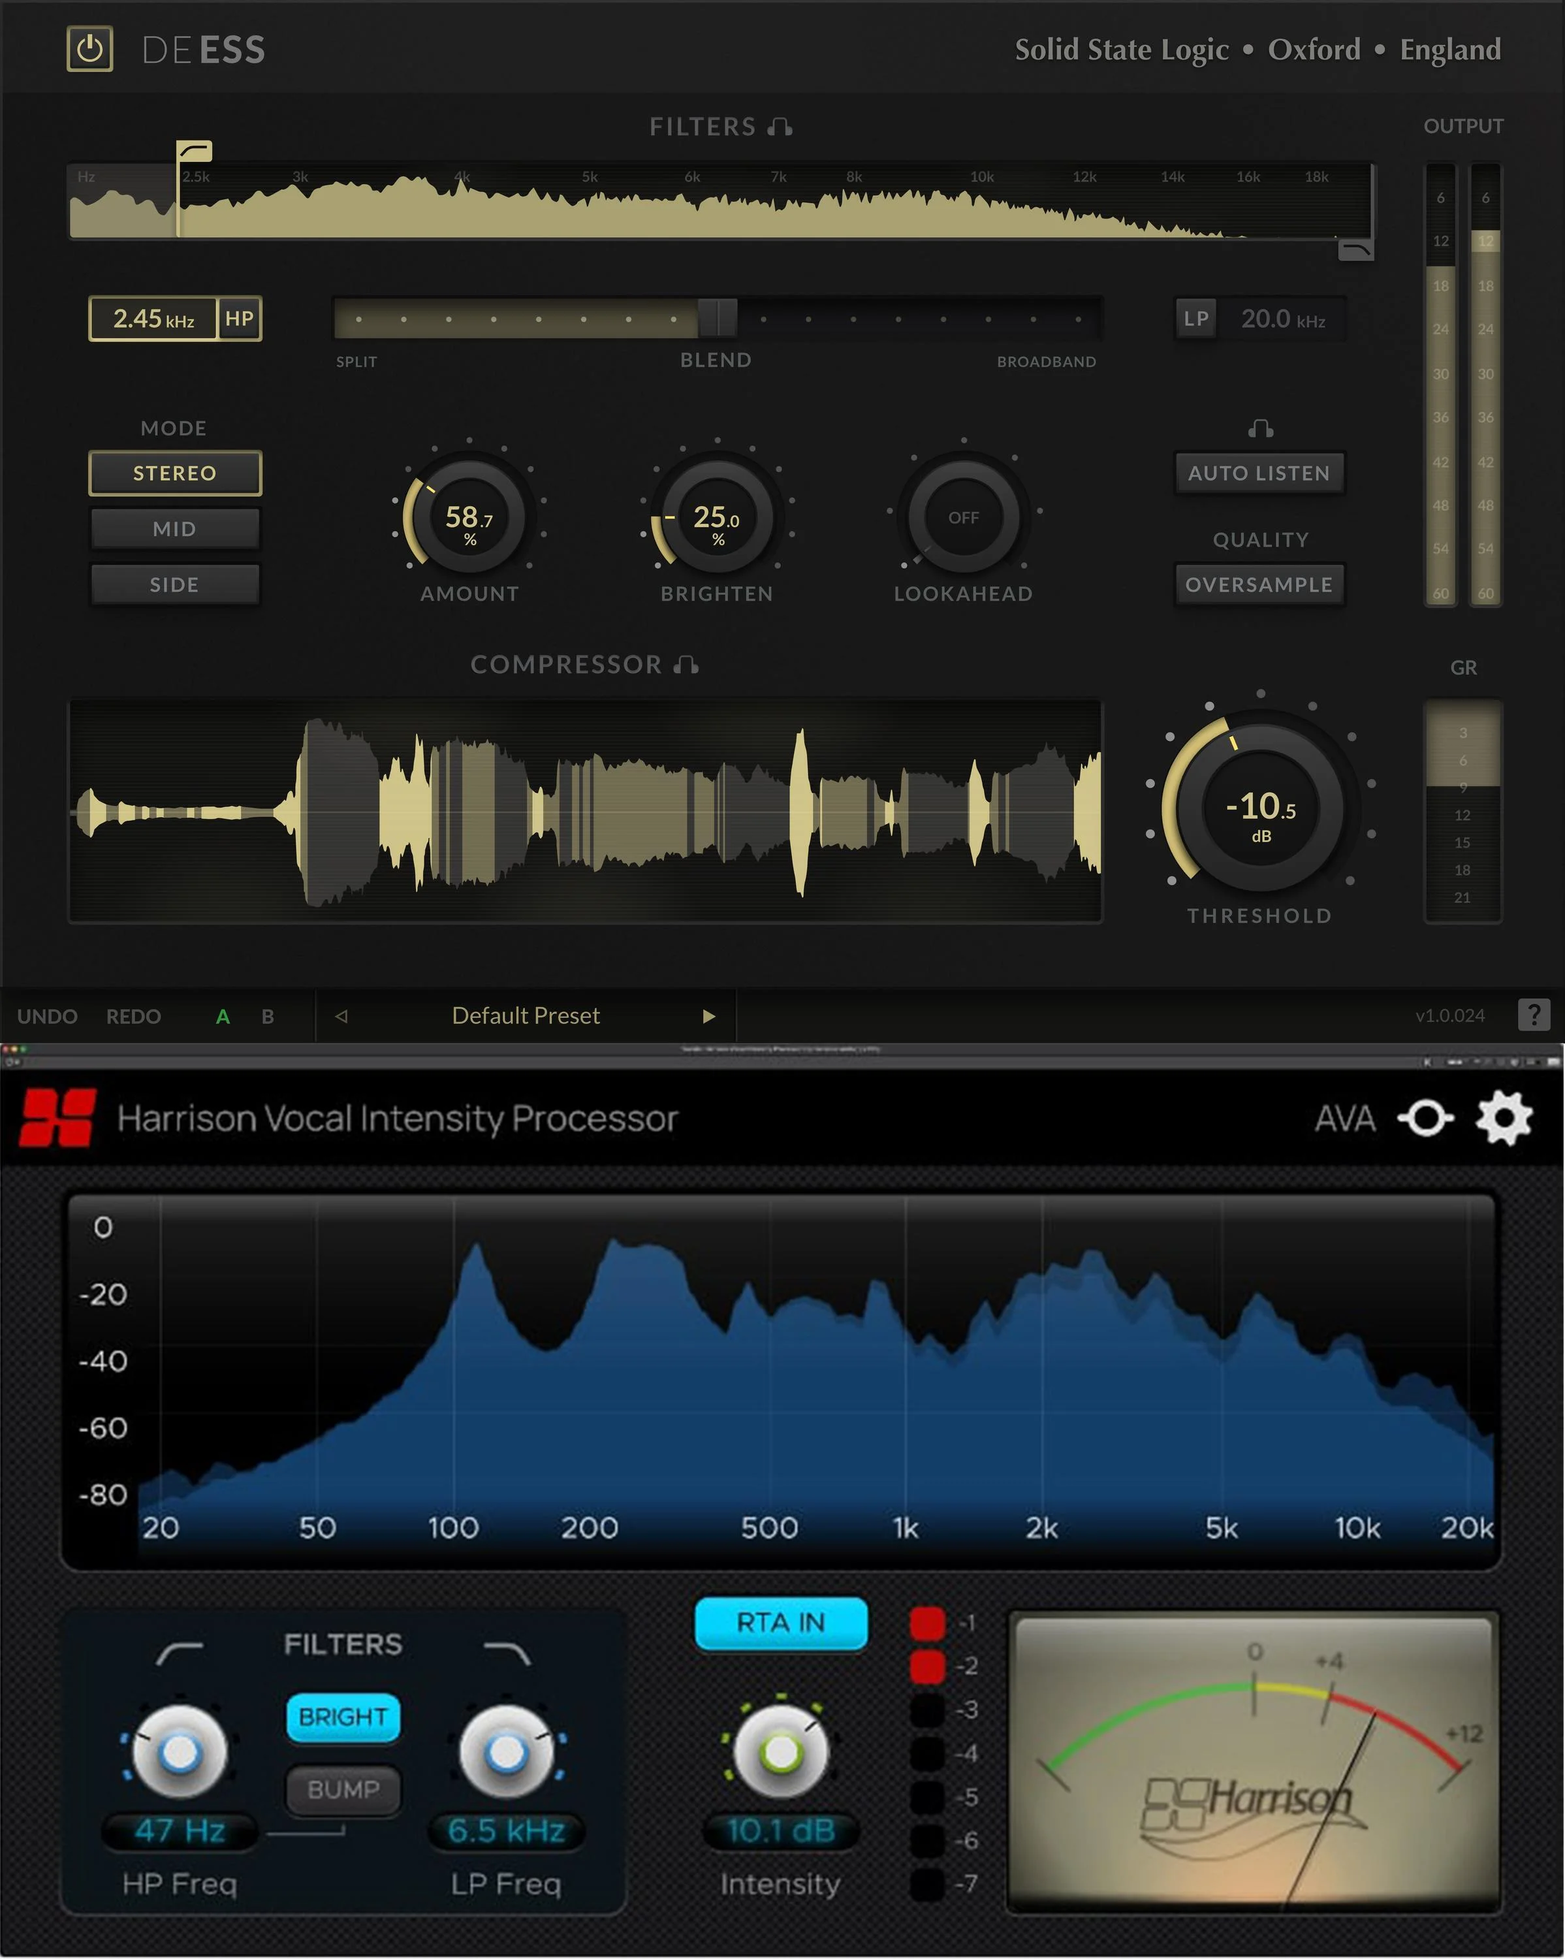Click the Harrison VU meter
The image size is (1565, 1959).
click(x=1254, y=1762)
